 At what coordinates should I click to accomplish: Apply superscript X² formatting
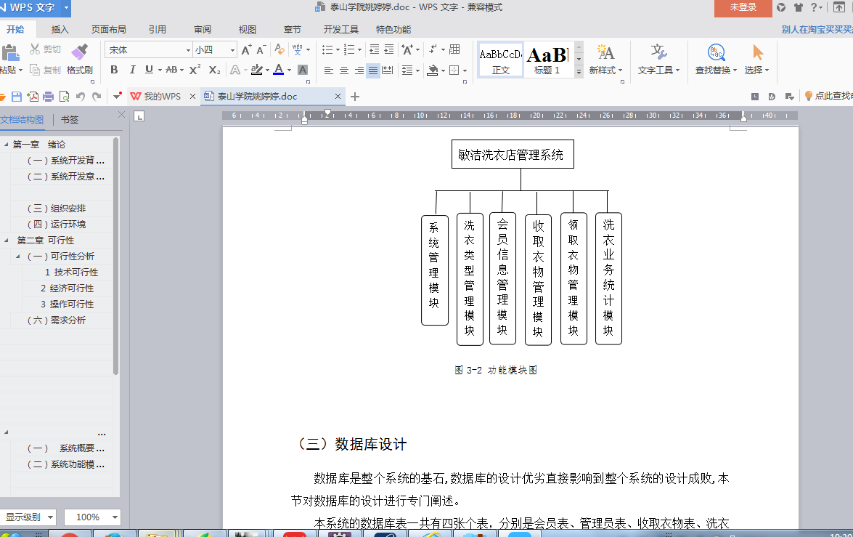(x=195, y=70)
